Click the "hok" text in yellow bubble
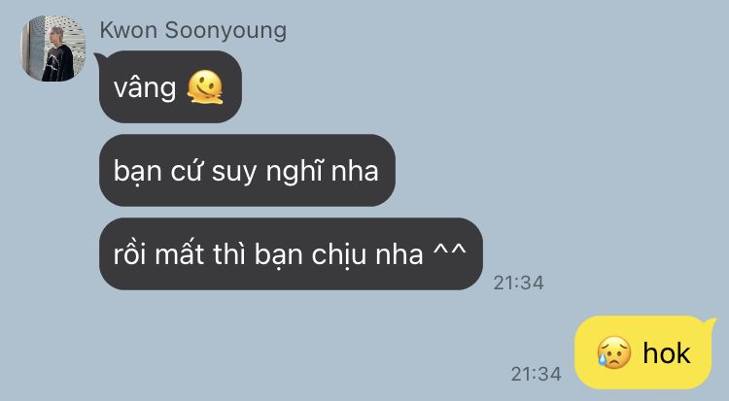The height and width of the screenshot is (401, 729). click(666, 353)
